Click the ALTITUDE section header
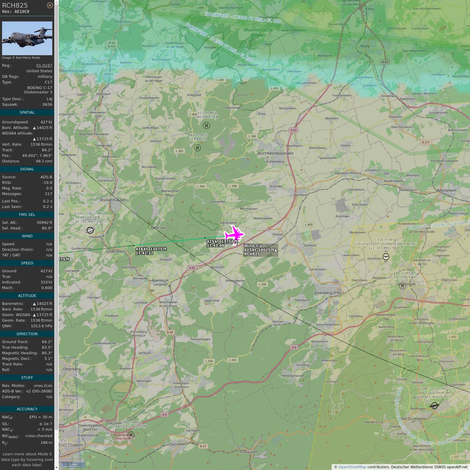The height and width of the screenshot is (470, 470). 27,296
